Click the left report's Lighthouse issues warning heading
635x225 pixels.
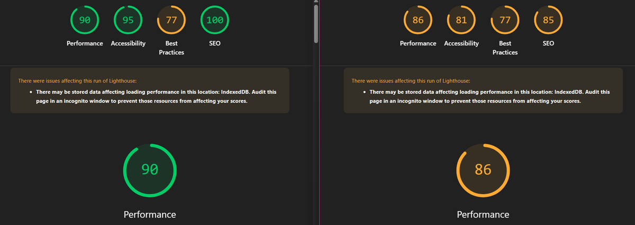click(x=77, y=81)
